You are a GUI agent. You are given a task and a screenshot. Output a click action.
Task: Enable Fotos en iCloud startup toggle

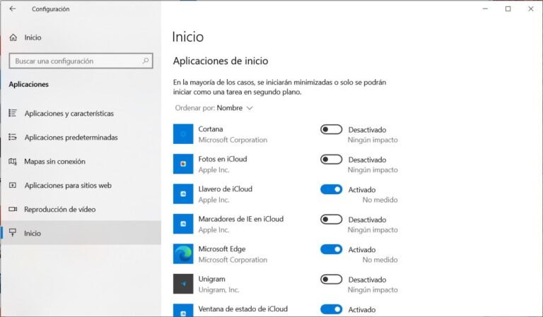pyautogui.click(x=331, y=160)
